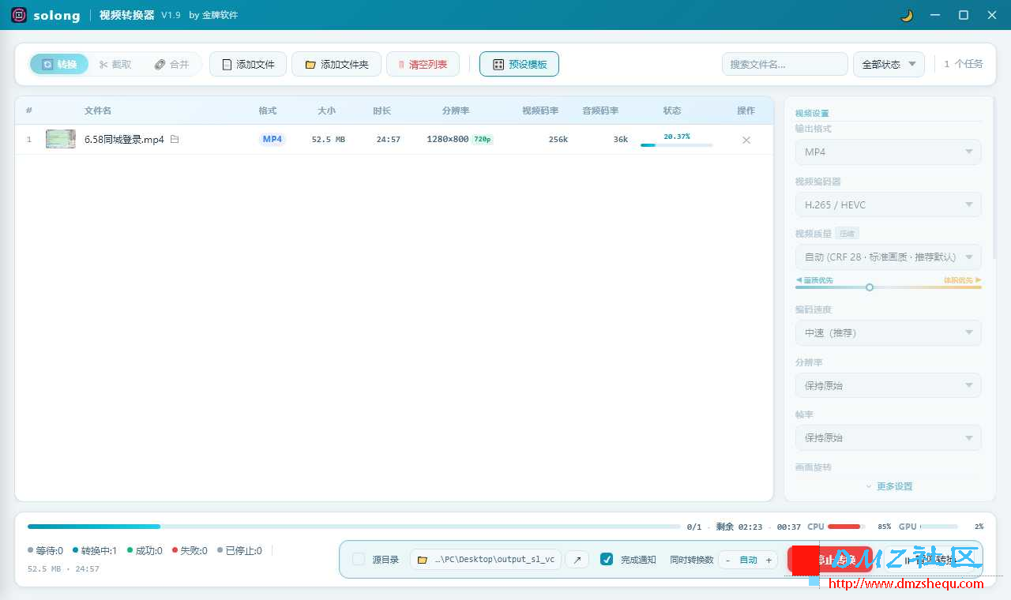Open the 全部状态 status filter dropdown

(x=889, y=64)
